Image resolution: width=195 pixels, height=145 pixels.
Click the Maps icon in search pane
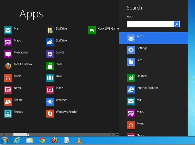coord(131,113)
